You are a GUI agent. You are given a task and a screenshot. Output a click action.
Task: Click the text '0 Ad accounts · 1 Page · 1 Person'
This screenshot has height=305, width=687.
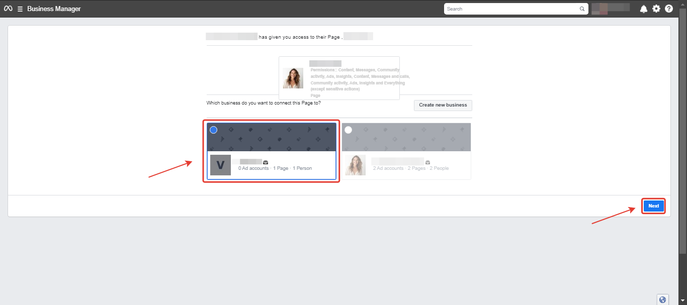tap(275, 168)
